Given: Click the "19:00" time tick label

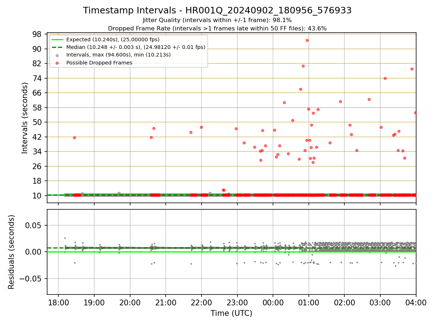Looking at the screenshot, I should pyautogui.click(x=94, y=302).
